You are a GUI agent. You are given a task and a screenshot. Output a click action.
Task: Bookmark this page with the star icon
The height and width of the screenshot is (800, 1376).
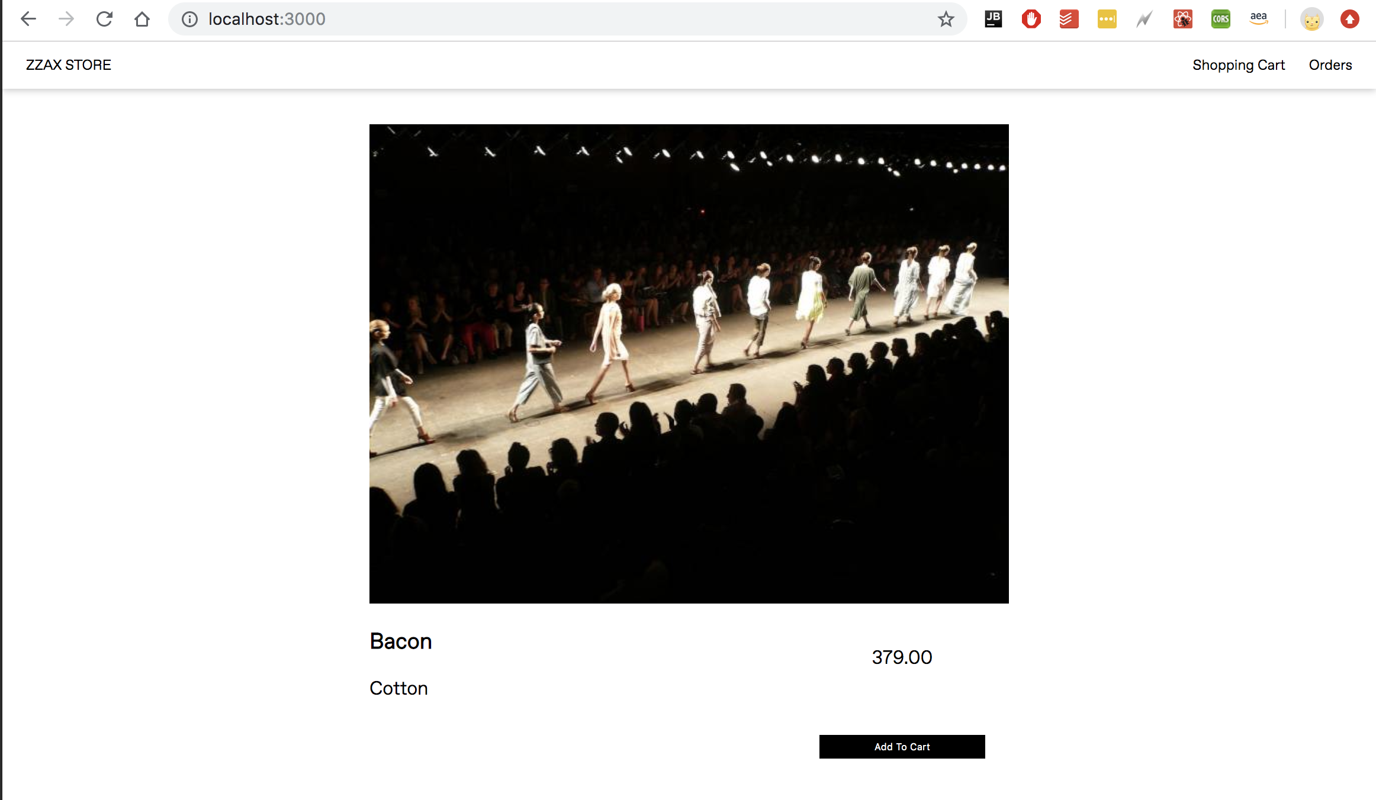[x=946, y=19]
